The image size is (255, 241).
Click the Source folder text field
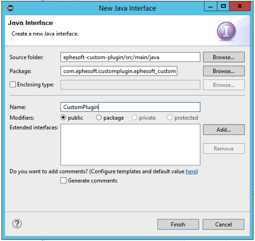(x=130, y=57)
